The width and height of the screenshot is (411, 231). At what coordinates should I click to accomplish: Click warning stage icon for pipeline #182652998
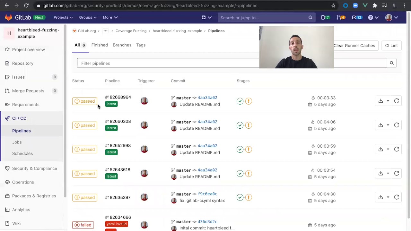pyautogui.click(x=249, y=149)
